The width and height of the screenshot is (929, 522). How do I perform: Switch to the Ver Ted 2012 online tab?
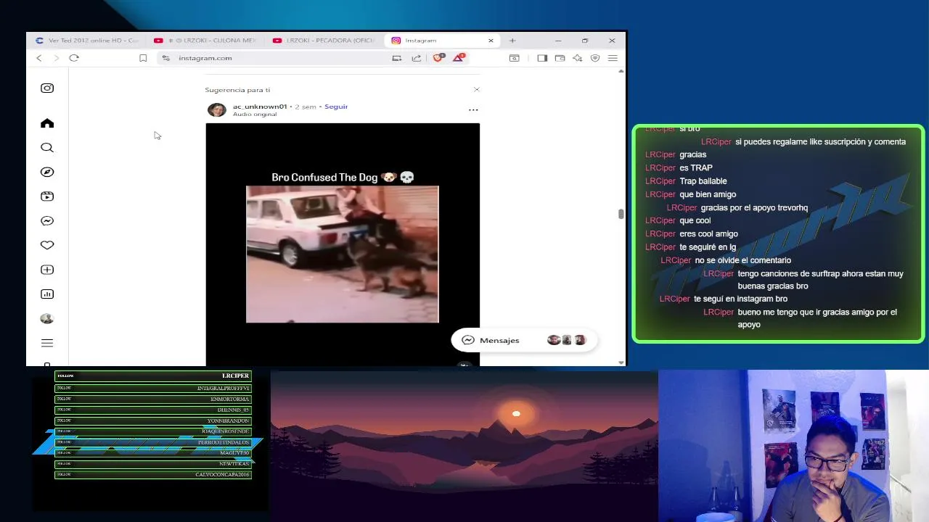click(87, 41)
